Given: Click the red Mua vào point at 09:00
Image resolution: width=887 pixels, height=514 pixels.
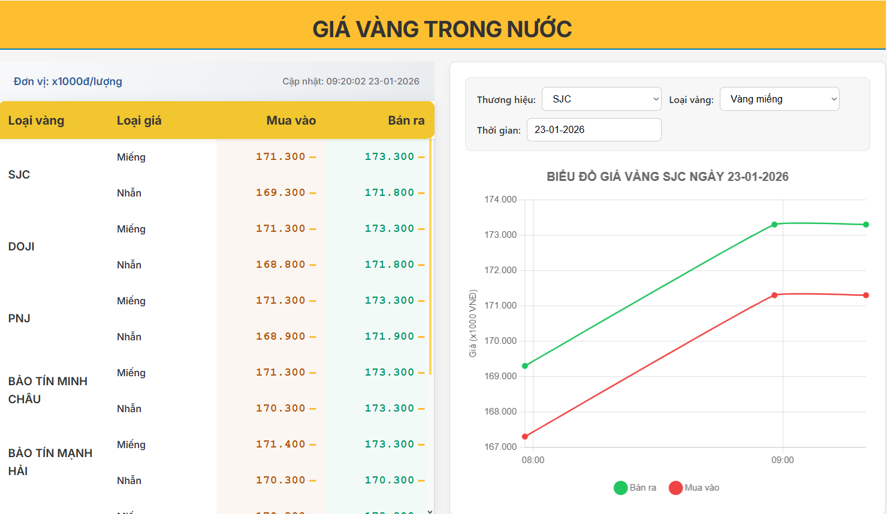Looking at the screenshot, I should 774,295.
